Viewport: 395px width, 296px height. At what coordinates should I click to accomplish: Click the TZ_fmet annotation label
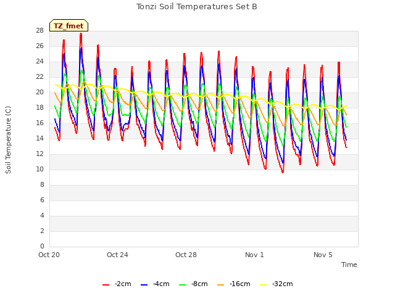69,25
